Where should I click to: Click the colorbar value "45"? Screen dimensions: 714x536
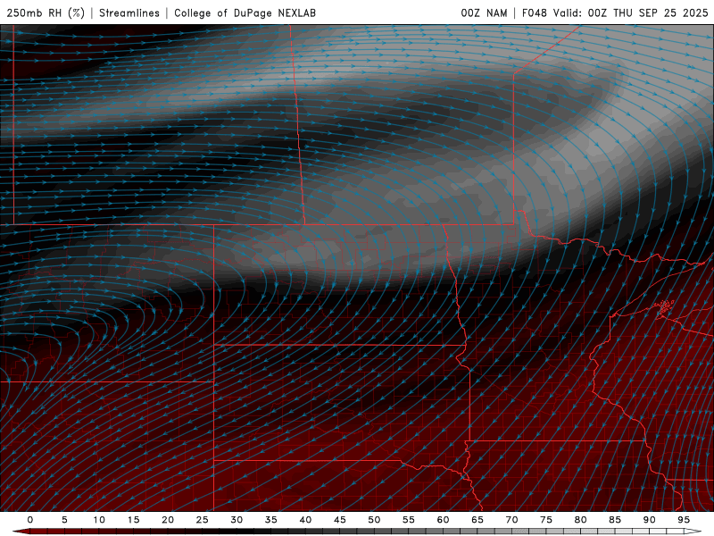[340, 520]
